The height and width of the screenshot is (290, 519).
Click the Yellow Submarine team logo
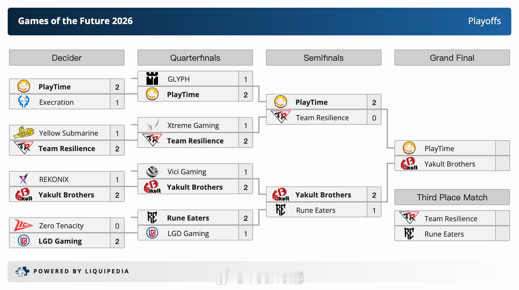pos(24,132)
